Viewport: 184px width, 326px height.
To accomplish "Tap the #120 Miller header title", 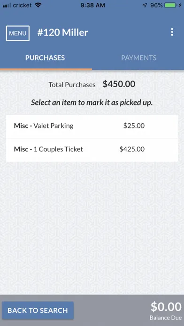I will [63, 33].
